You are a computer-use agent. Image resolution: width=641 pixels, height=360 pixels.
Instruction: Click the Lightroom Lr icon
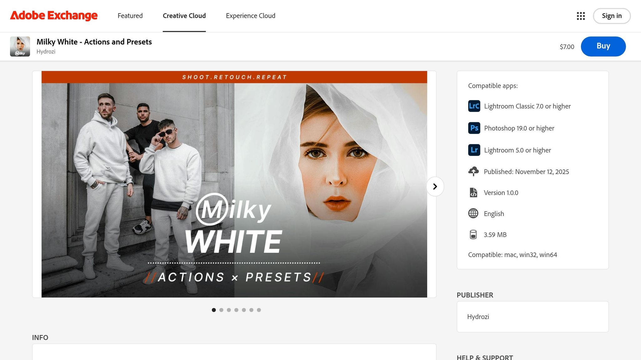pos(474,150)
